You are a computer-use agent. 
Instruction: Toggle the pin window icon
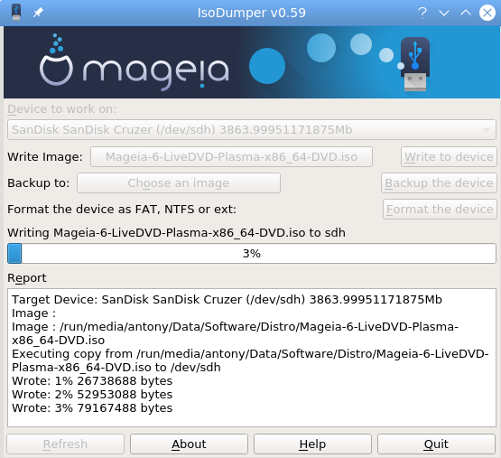click(38, 13)
